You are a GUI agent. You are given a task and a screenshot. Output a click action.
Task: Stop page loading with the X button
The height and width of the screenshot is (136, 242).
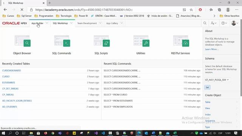(x=22, y=10)
